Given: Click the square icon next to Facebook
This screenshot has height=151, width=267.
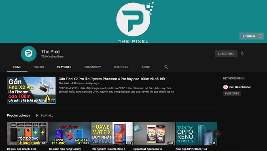Looking at the screenshot, I should pyautogui.click(x=261, y=36).
